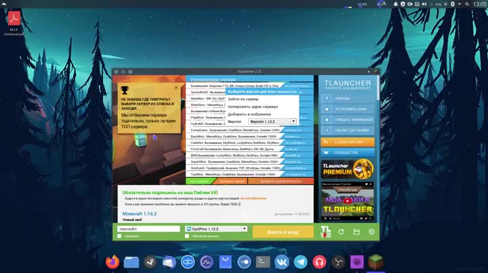488x273 pixels.
Task: Select Зайти на сервер in the context menu
Action: pos(243,99)
